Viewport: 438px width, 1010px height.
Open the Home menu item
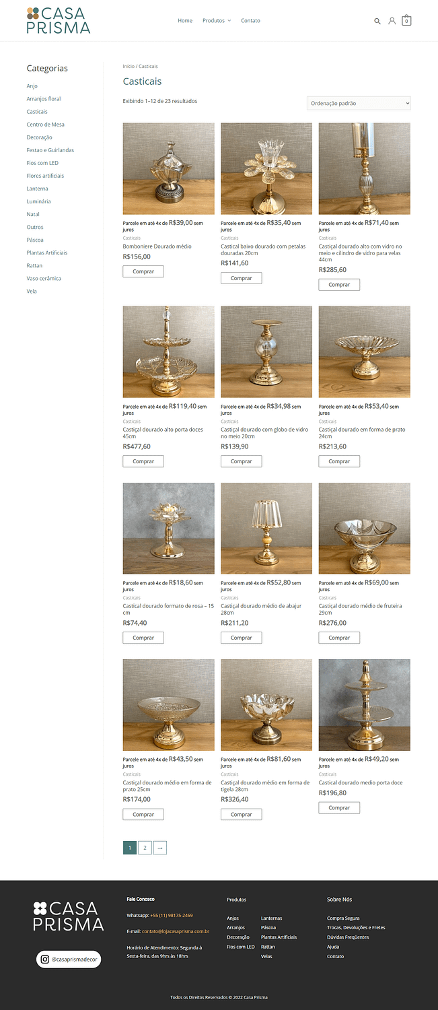[x=185, y=21]
